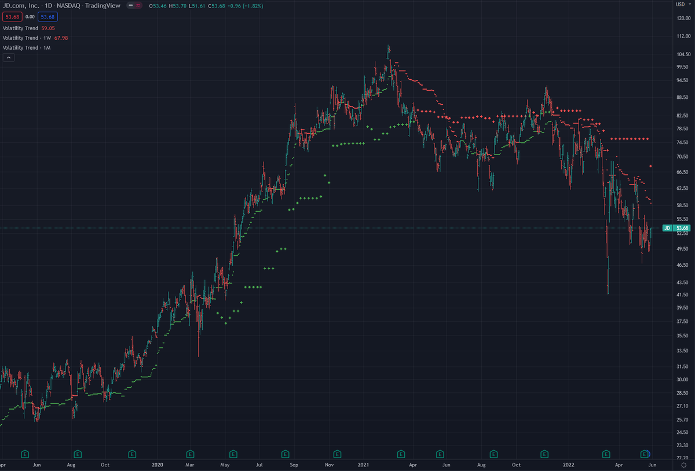
Task: Click the JD symbol tag on price axis
Action: pos(667,228)
